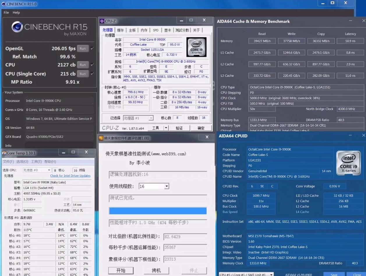366x276 pixels.
Task: Open the Check for Intel Driver Updates link
Action: point(70,176)
